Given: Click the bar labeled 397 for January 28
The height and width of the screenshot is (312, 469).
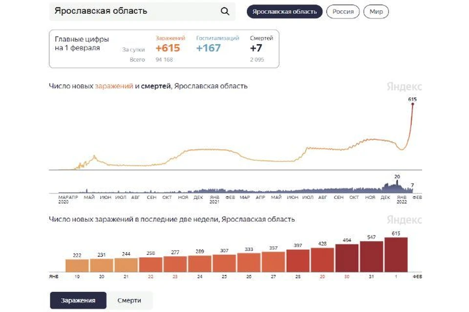Looking at the screenshot, I should 298,261.
